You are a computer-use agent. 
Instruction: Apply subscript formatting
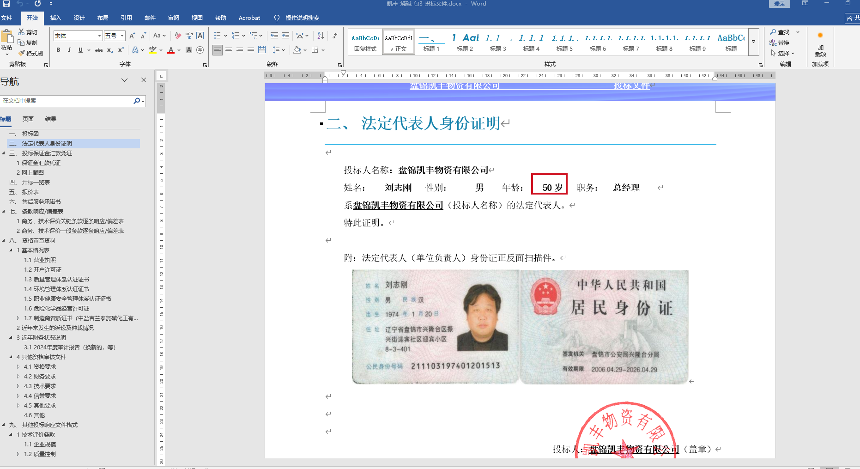point(110,50)
